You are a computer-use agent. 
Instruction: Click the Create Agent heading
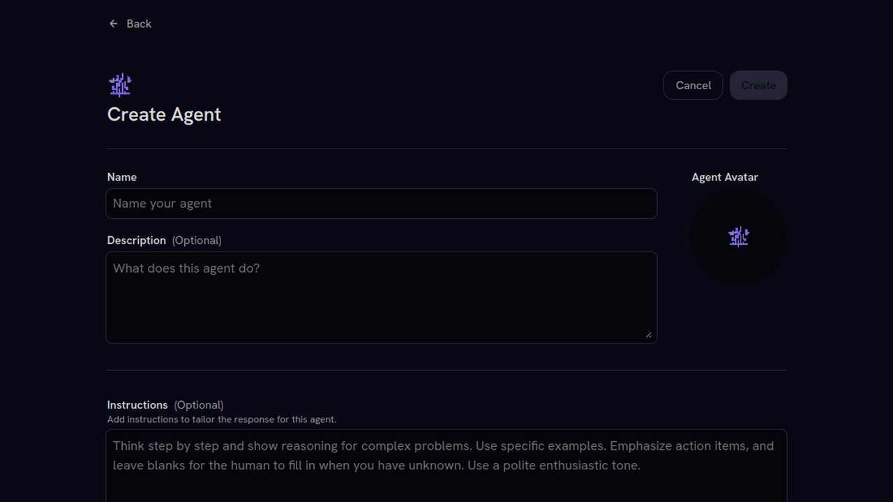pyautogui.click(x=164, y=114)
